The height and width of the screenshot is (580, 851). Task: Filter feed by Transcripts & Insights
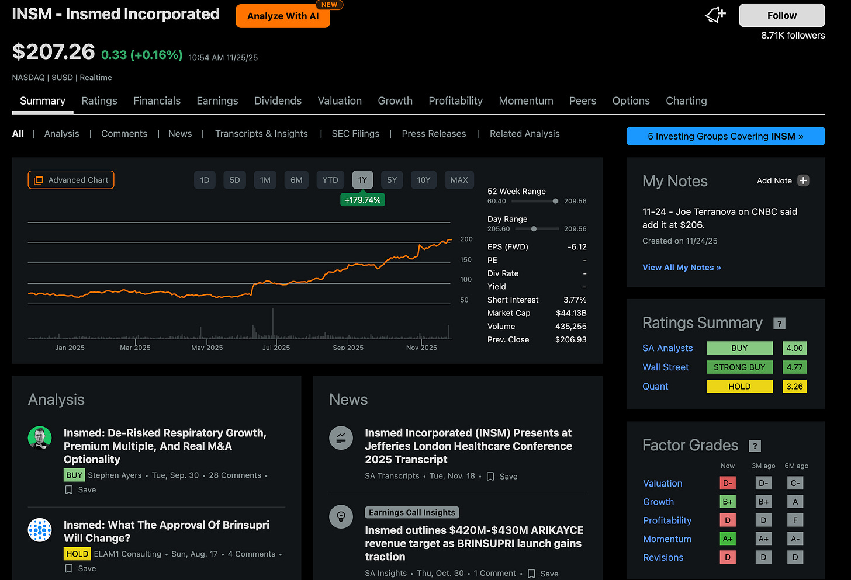pos(261,134)
